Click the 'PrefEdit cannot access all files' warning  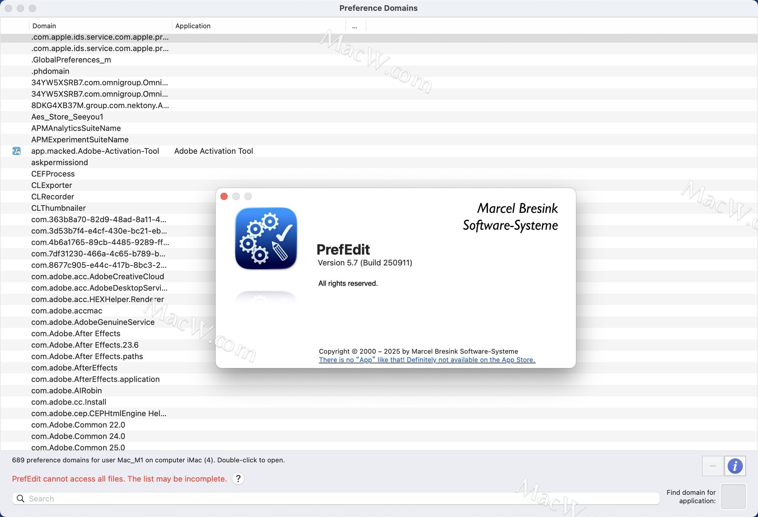[x=119, y=479]
